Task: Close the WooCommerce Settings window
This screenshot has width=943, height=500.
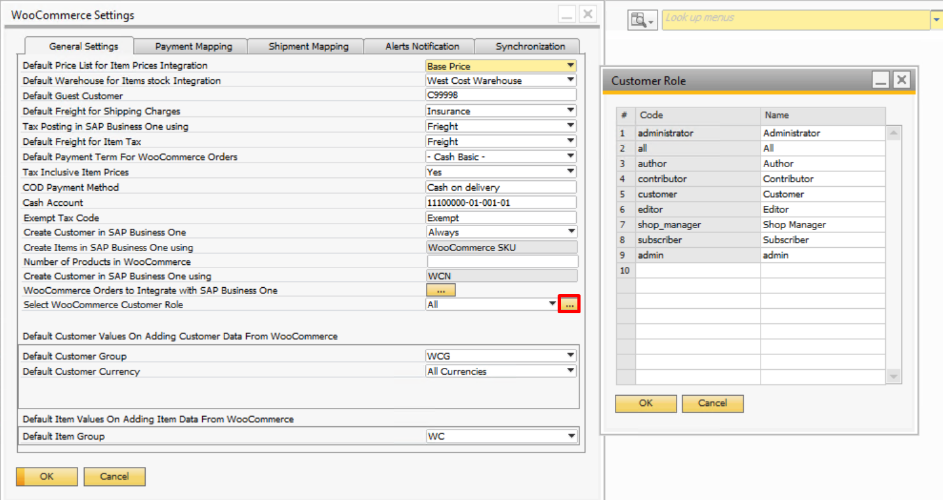Action: click(x=588, y=15)
